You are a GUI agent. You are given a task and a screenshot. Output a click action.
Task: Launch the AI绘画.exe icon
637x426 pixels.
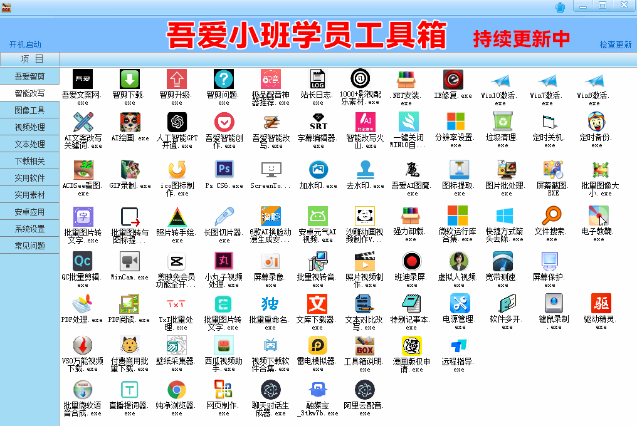coord(130,122)
